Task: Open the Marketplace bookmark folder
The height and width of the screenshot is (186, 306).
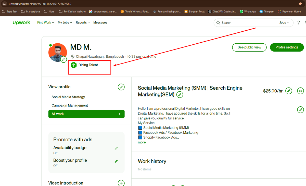Action: point(31,11)
